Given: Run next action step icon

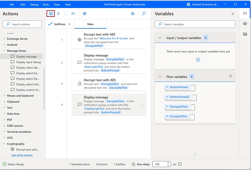Looking at the screenshot, I should point(73,14).
